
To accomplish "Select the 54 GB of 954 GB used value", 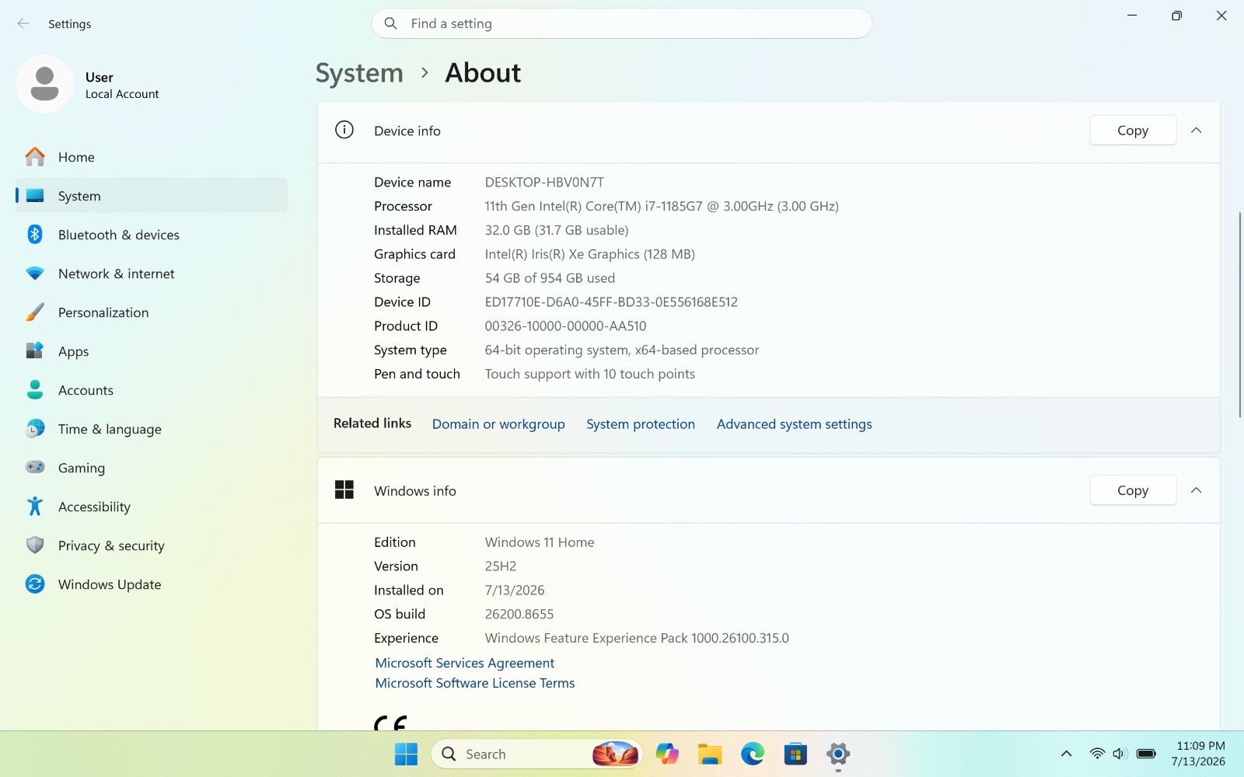I will click(x=550, y=278).
